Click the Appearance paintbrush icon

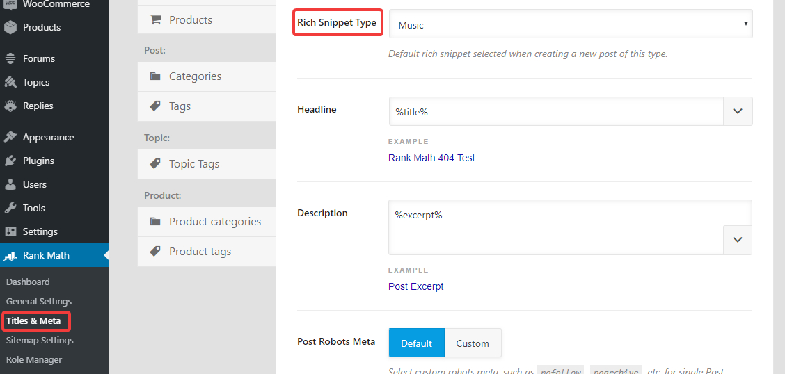tap(10, 137)
